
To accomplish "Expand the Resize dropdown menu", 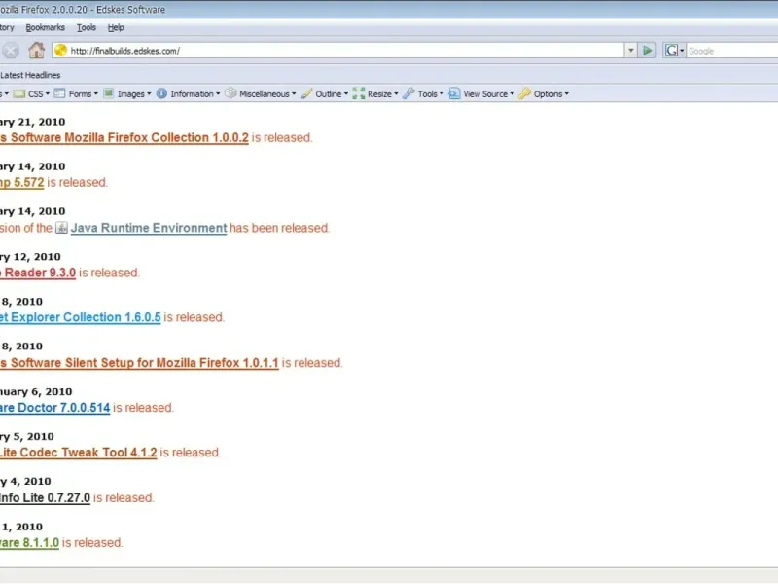I will point(396,93).
